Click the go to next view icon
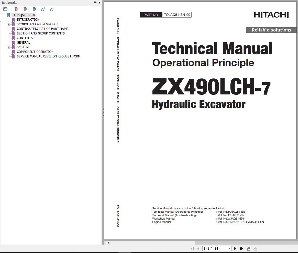 coord(255,248)
